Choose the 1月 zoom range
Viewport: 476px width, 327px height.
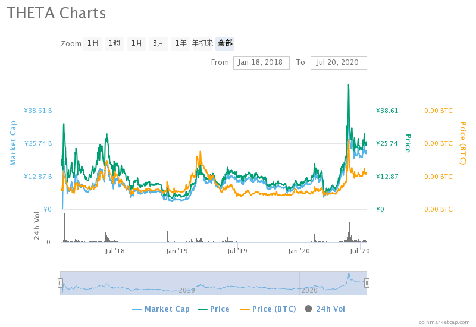(137, 43)
